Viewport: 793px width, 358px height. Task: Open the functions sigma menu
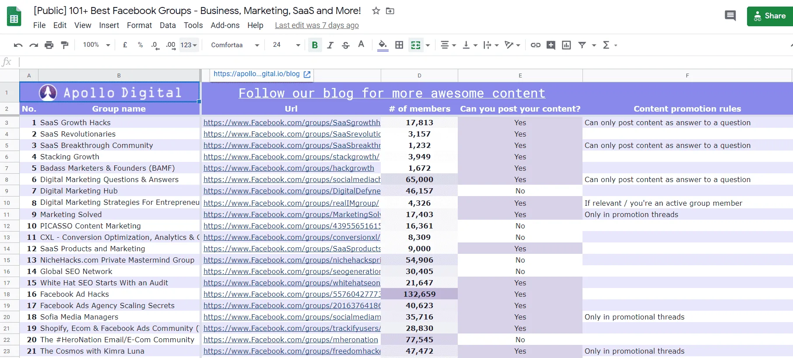coord(610,45)
